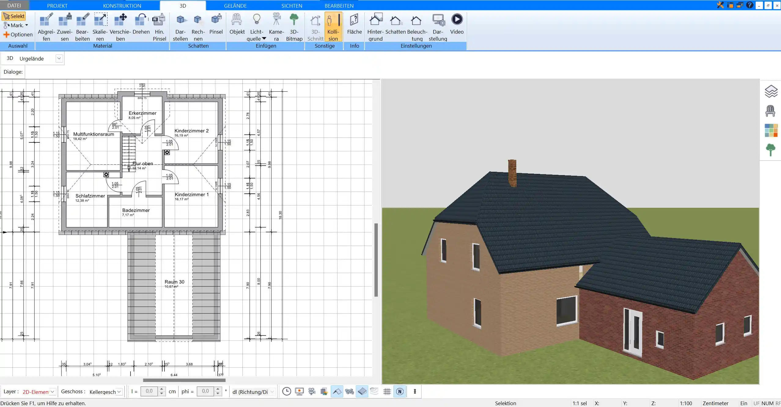The image size is (781, 407).
Task: Activate the Skalieren material tool
Action: coord(100,27)
